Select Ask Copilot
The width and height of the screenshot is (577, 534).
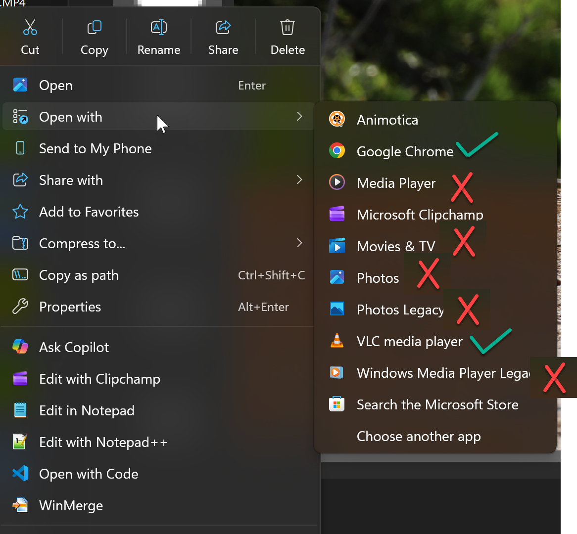158,347
